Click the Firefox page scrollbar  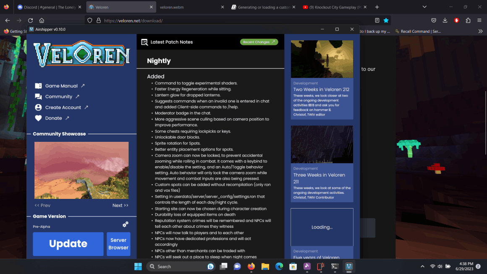(485, 123)
